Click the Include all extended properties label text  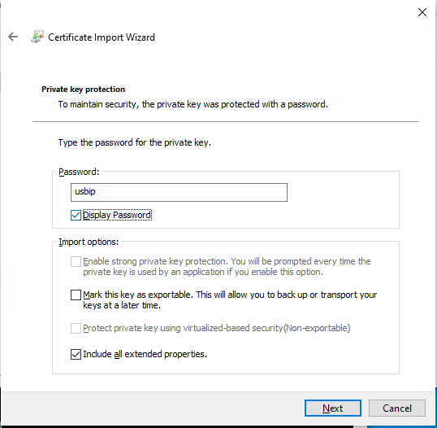[x=145, y=354]
